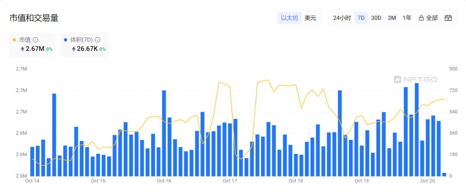Click the Oct 20 x-axis label
Viewport: 466px width, 192px height.
pos(428,181)
